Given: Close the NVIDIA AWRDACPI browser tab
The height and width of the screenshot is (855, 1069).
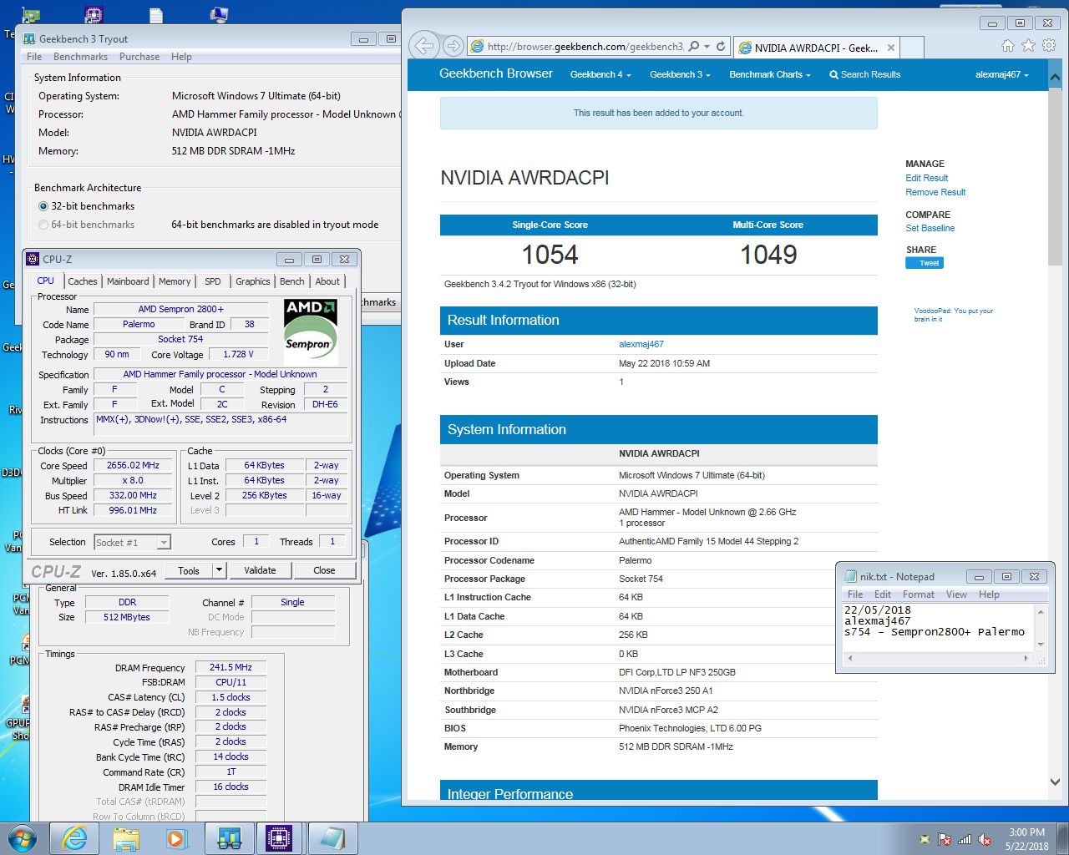Looking at the screenshot, I should pos(891,48).
